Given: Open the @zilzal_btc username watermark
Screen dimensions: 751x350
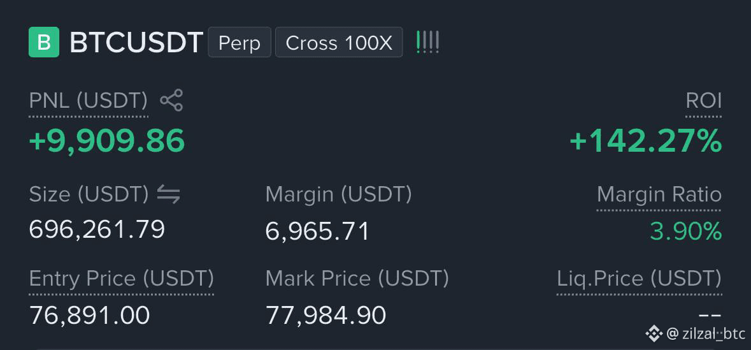Looking at the screenshot, I should point(706,333).
